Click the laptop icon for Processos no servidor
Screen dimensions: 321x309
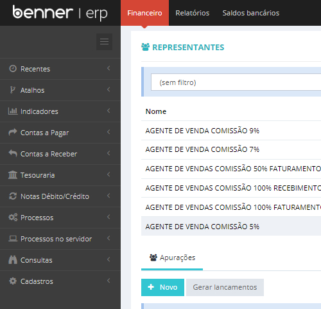(x=13, y=238)
